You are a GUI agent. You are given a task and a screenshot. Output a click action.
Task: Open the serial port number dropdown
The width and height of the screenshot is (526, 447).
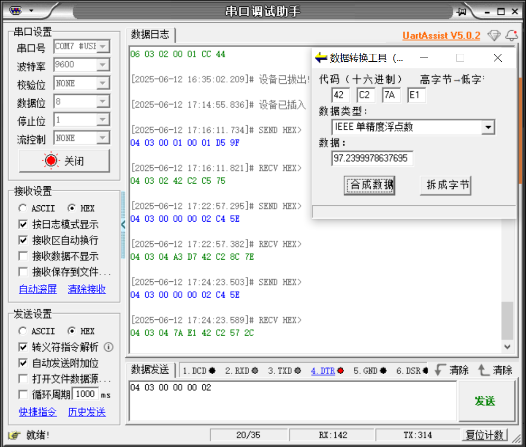[103, 46]
